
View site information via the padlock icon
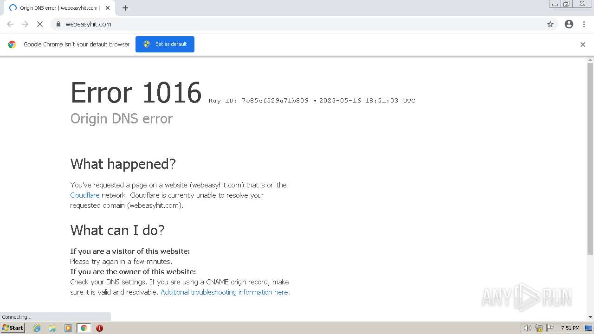click(x=58, y=24)
